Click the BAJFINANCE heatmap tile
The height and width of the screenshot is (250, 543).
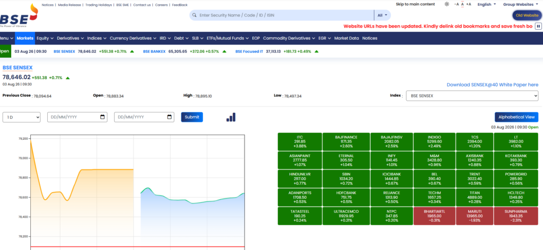point(346,141)
